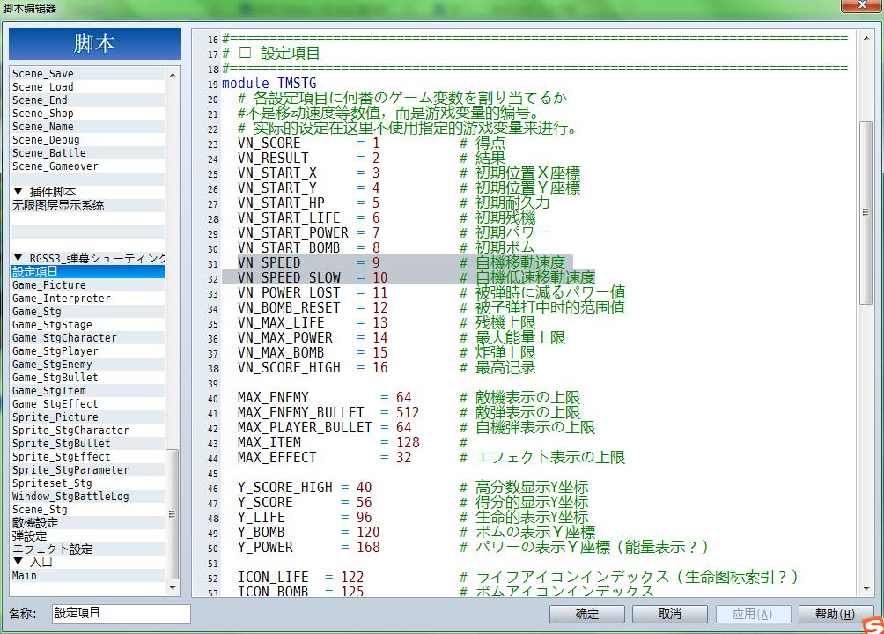The width and height of the screenshot is (884, 634).
Task: Click code editor scroll-up arrow
Action: pos(866,38)
